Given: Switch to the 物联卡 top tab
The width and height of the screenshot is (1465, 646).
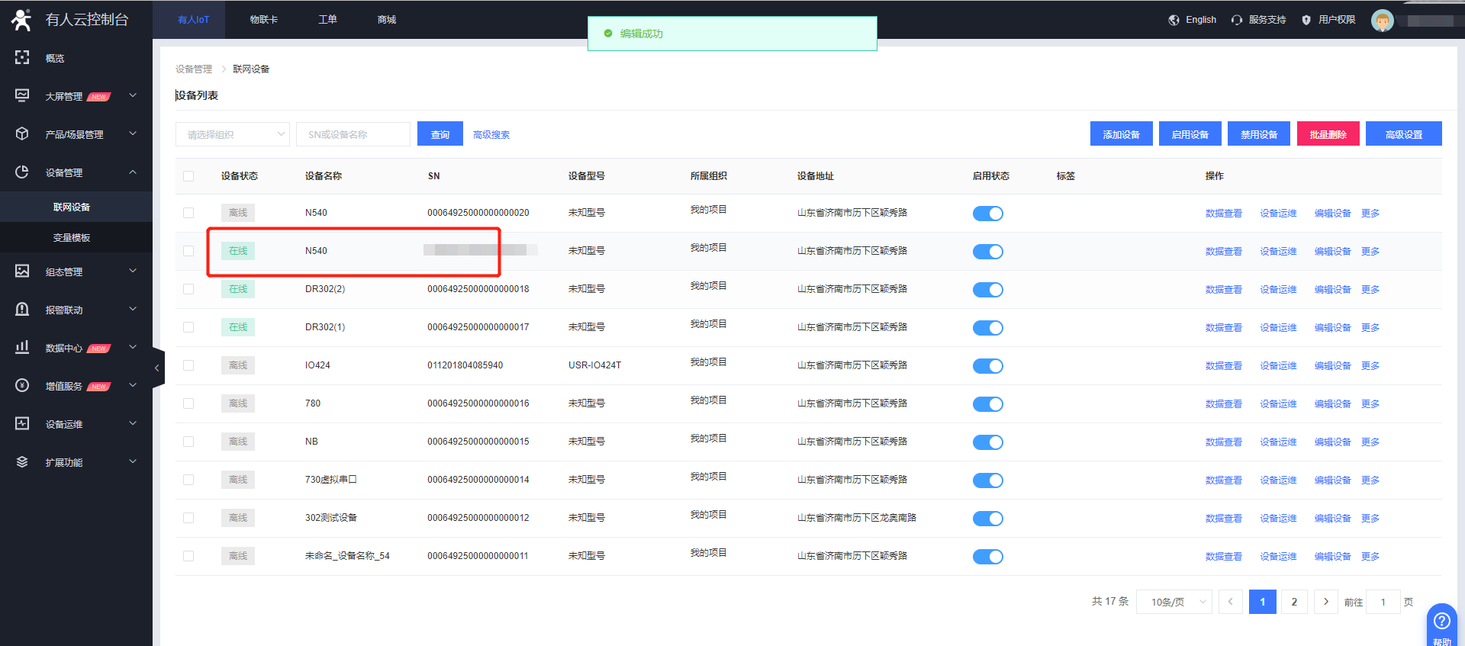Looking at the screenshot, I should (x=263, y=20).
